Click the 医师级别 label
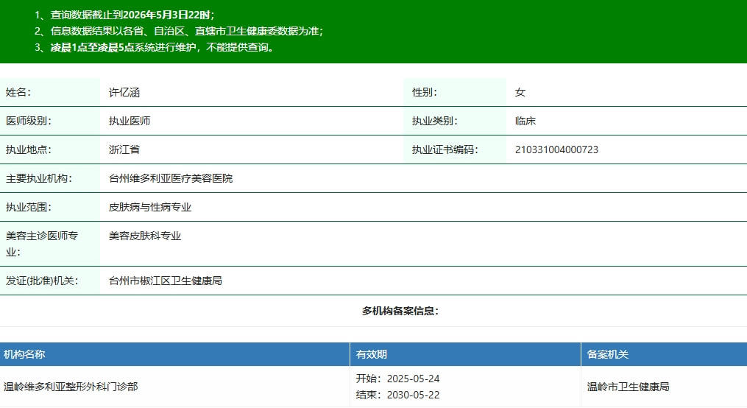Viewport: 747px width, 408px height. (x=29, y=121)
